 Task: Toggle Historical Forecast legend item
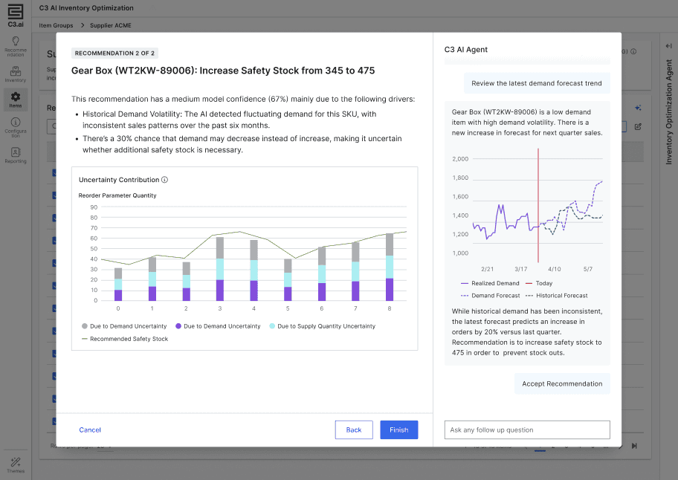click(557, 296)
